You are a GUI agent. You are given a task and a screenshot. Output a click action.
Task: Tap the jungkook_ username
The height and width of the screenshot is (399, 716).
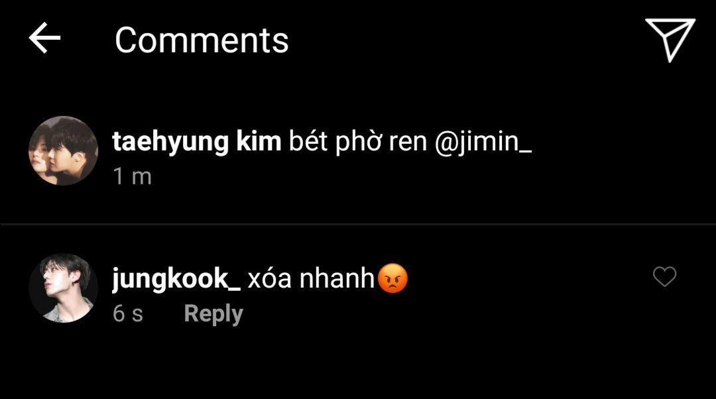(x=176, y=279)
